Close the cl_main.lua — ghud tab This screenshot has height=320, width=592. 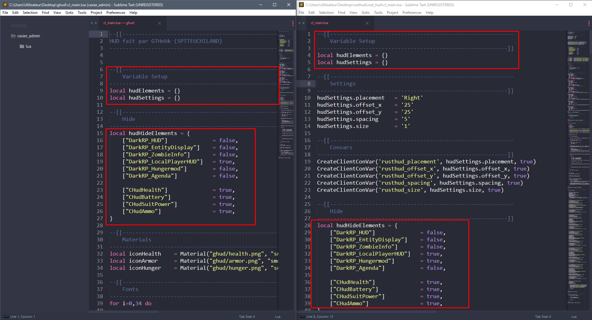click(x=159, y=23)
